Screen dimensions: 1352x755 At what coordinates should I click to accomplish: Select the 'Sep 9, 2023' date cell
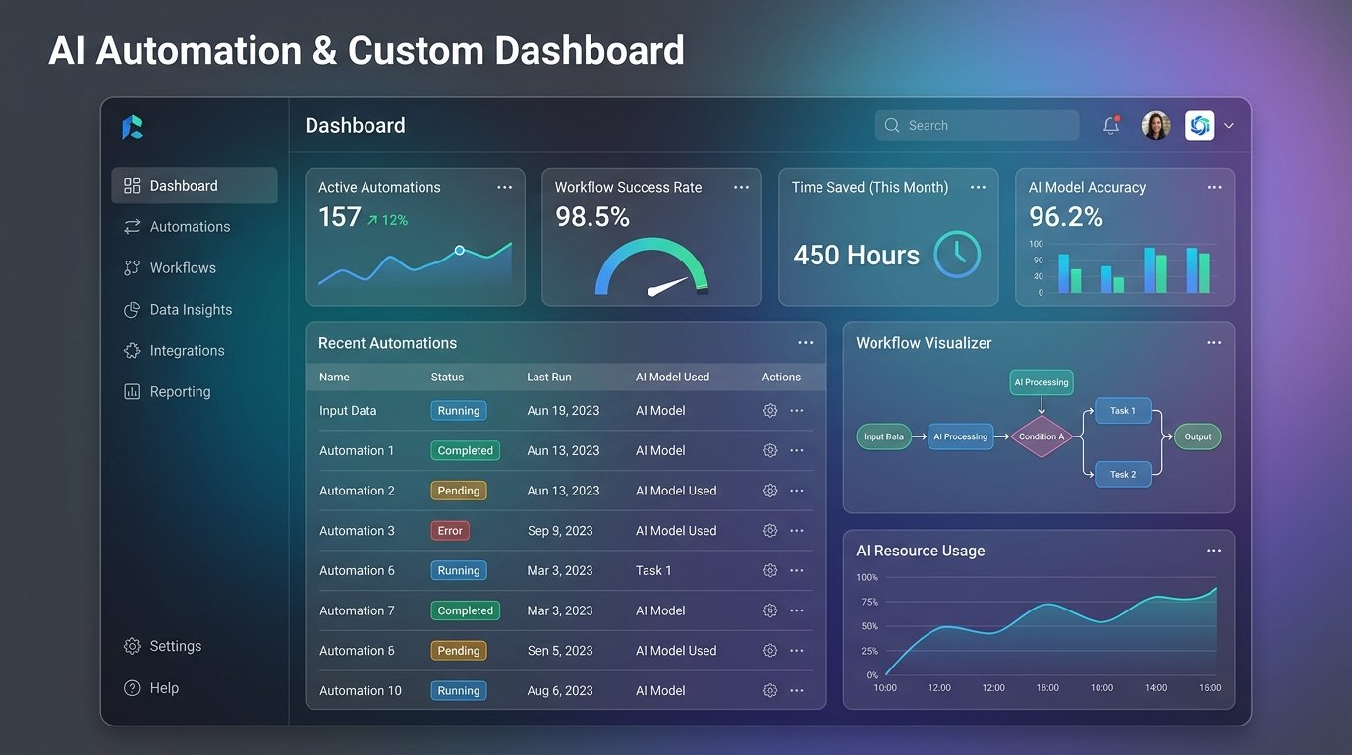pyautogui.click(x=560, y=531)
